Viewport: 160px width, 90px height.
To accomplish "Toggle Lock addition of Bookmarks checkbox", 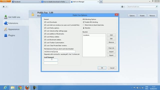I will [x=45, y=34].
